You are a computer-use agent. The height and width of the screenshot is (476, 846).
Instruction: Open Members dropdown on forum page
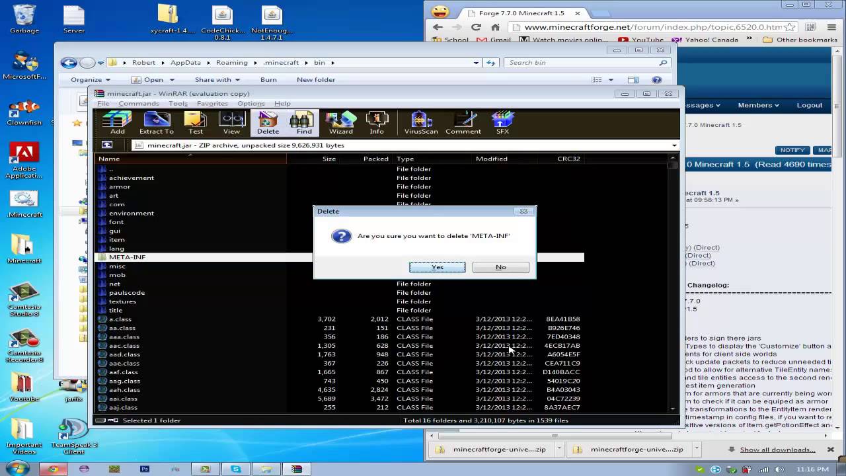click(758, 105)
